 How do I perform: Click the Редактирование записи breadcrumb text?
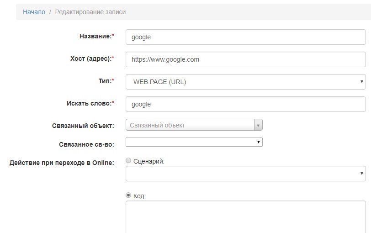90,12
